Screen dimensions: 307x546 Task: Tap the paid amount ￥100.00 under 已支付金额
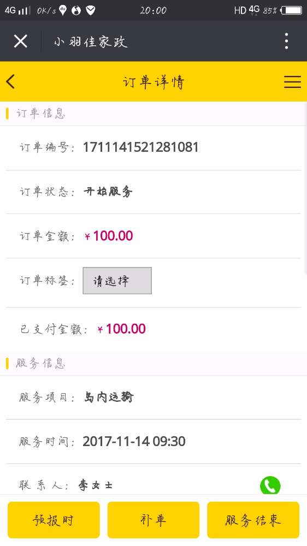[x=122, y=329]
